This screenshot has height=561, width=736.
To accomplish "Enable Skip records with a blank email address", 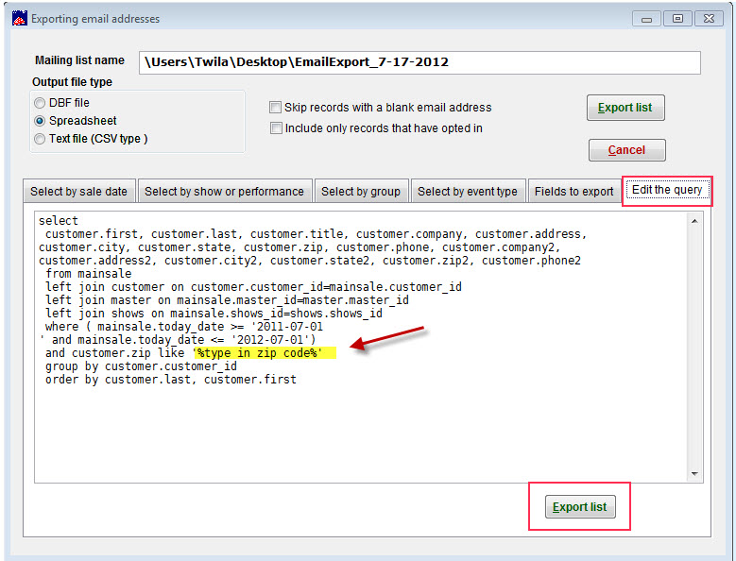I will pos(276,108).
